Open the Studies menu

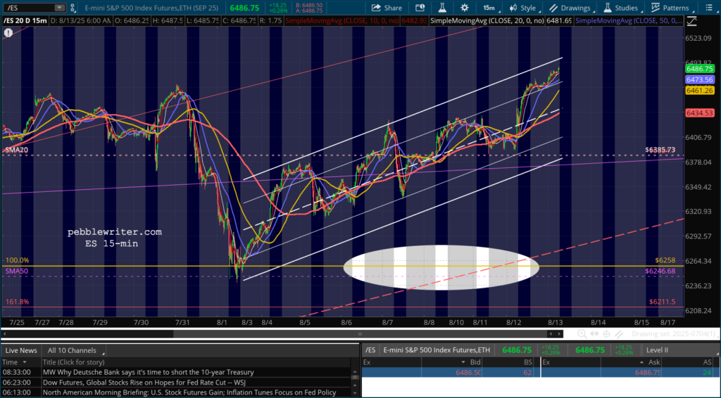pos(620,8)
